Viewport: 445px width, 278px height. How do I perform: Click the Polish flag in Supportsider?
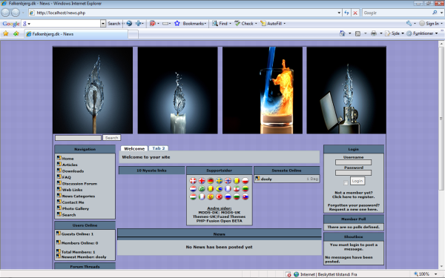(x=245, y=181)
